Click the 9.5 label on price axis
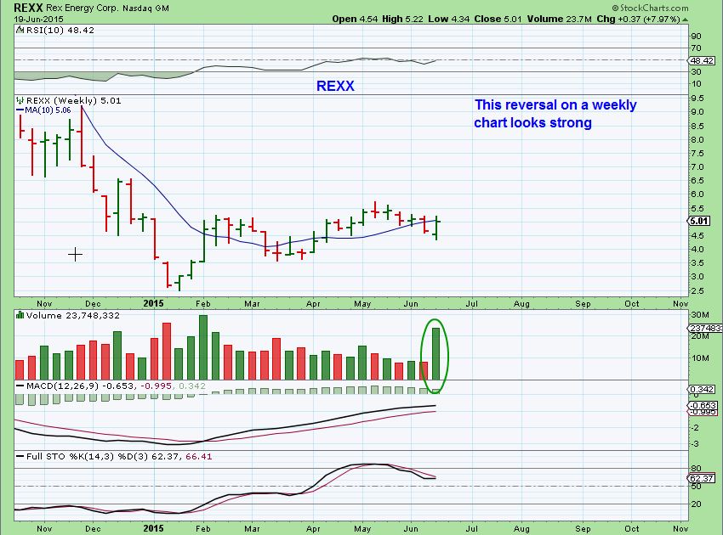 (x=697, y=98)
